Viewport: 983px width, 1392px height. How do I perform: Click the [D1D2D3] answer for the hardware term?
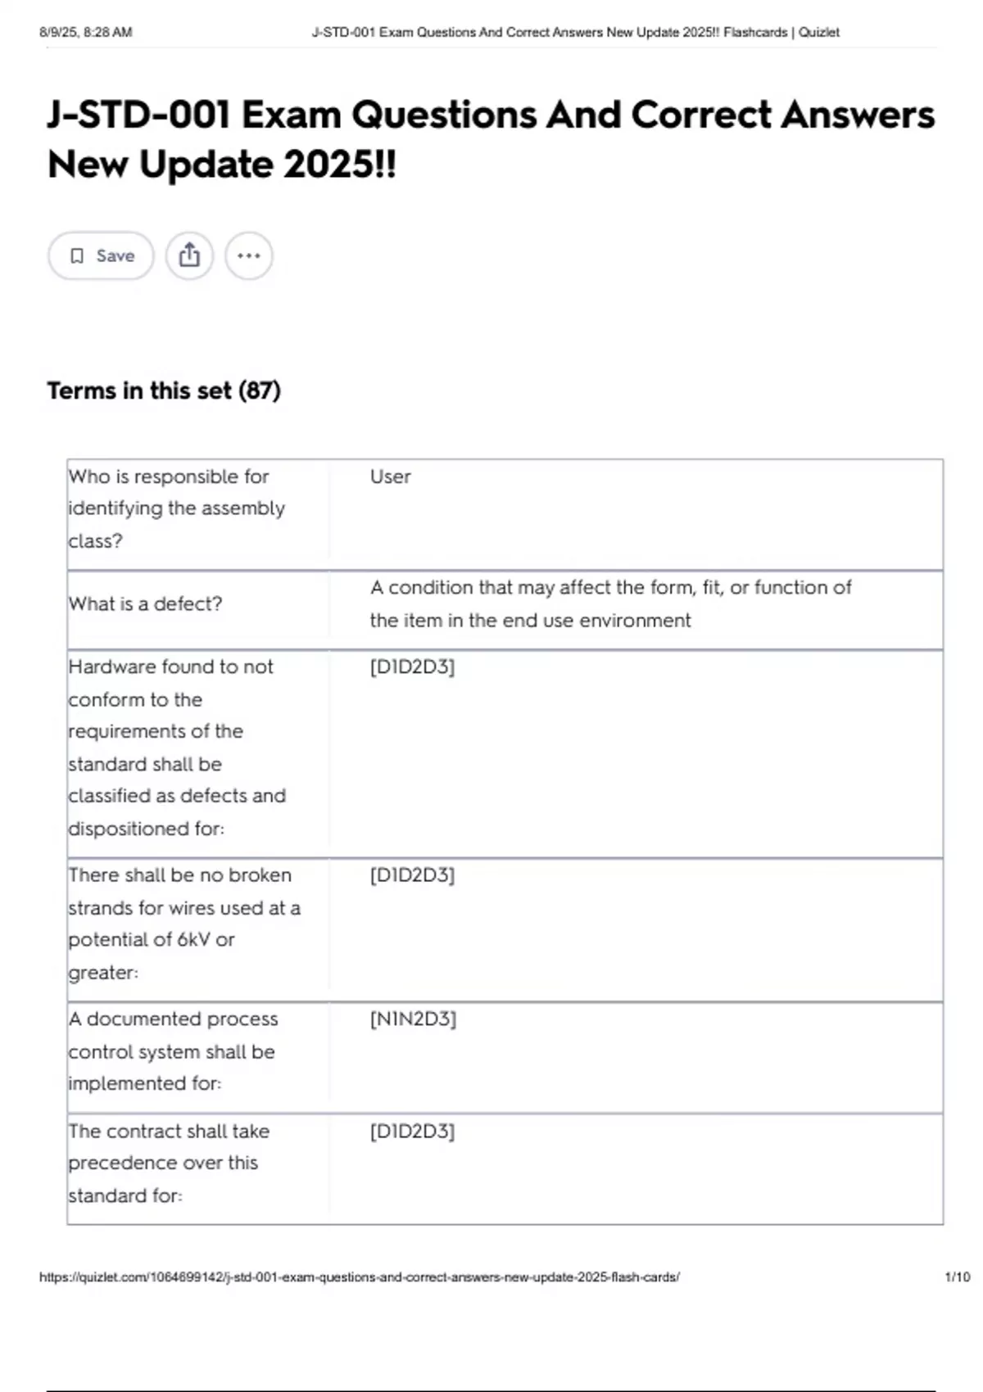(x=412, y=667)
